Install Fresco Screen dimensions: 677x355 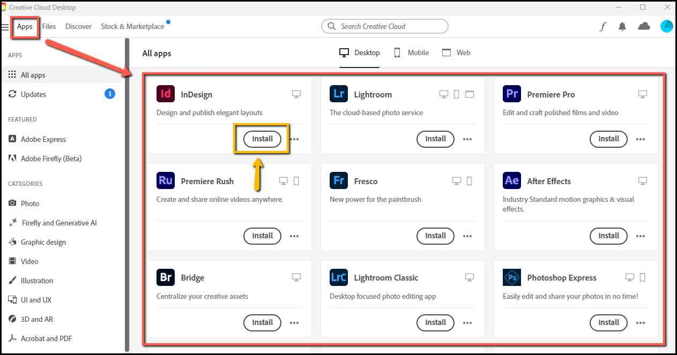436,236
